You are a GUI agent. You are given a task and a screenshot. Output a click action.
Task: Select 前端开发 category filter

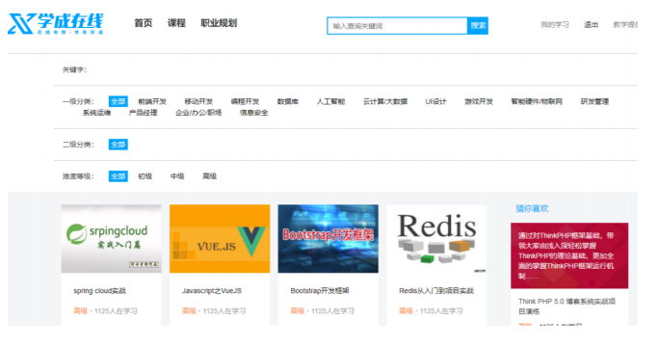[152, 101]
